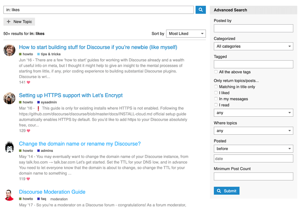Click the 'moderation' tag
Image resolution: width=303 pixels, height=208 pixels.
coord(59,199)
